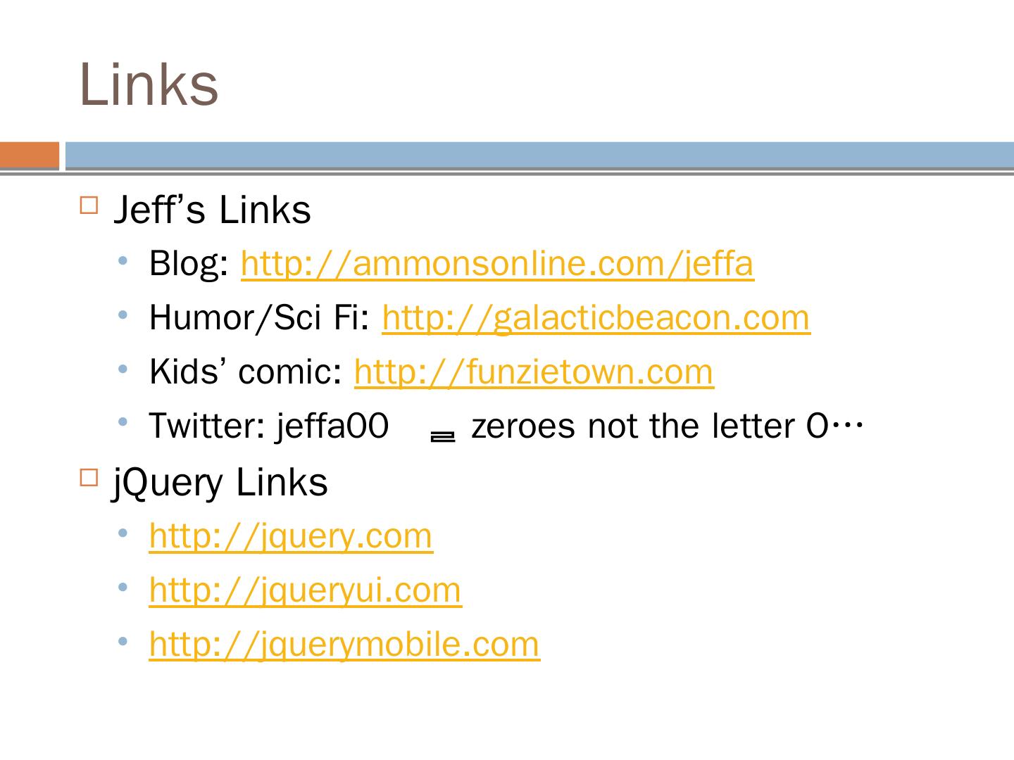Open the ammonsonline.com/jeffa blog link
Viewport: 1014px width, 760px height.
[x=497, y=264]
